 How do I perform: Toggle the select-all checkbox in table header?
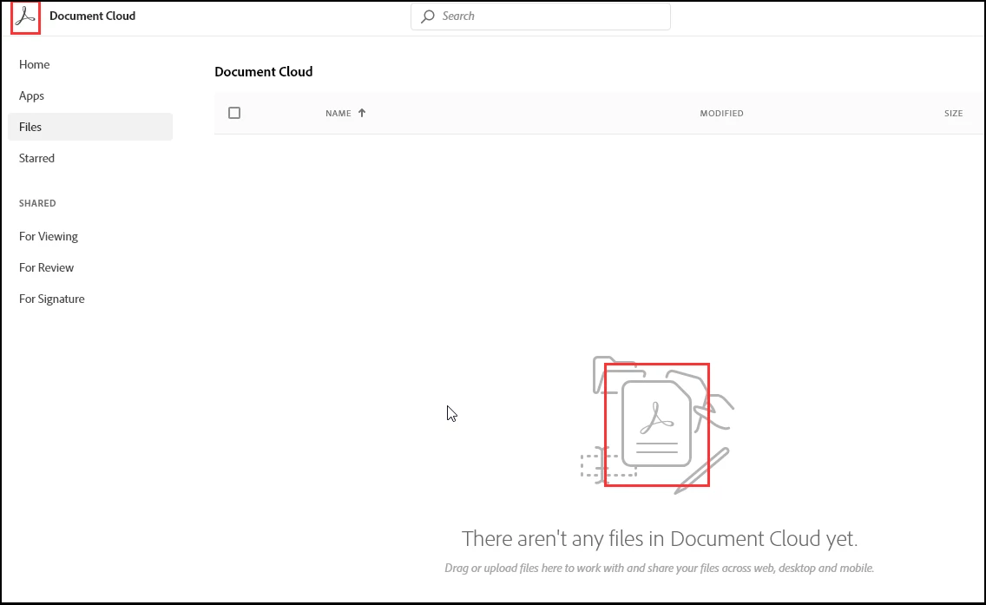(234, 113)
